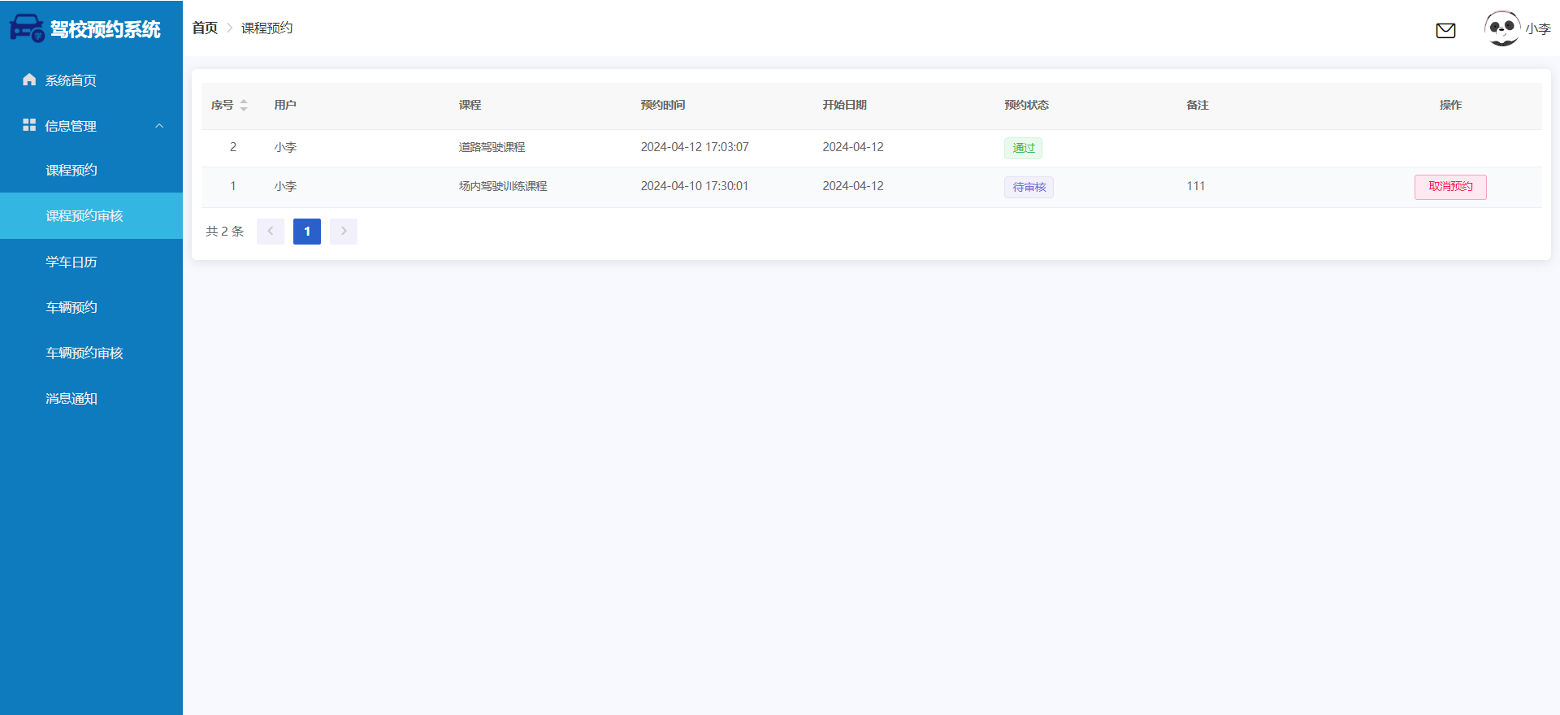Click the 备注 column header
Screen dimensions: 1560x715
(x=1198, y=105)
